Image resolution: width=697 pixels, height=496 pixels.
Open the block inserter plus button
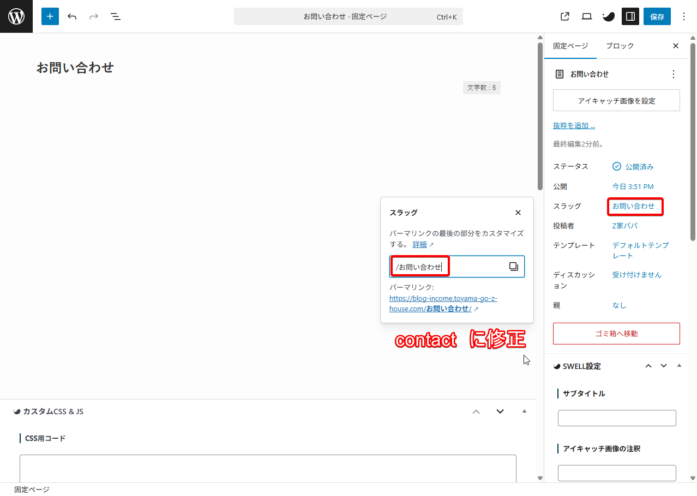point(50,16)
